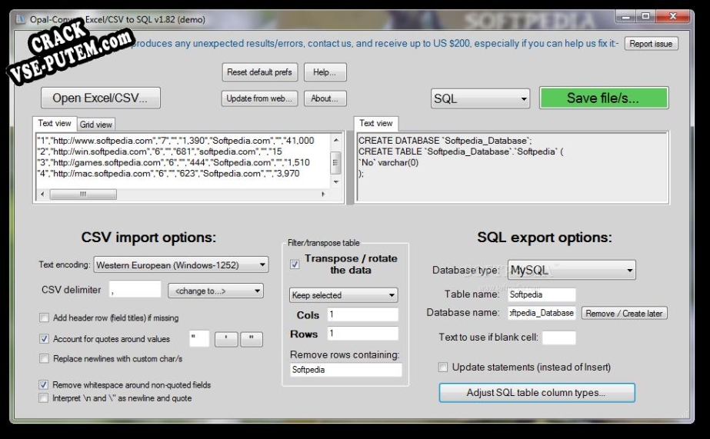The width and height of the screenshot is (710, 439).
Task: Click the Database name input field
Action: tap(542, 313)
